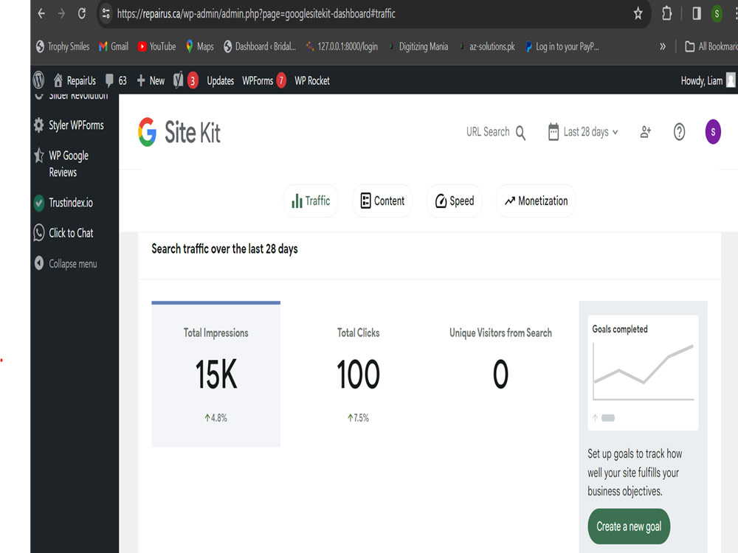The width and height of the screenshot is (738, 553).
Task: Open the Yoast SEO icon with 3 notifications
Action: pos(185,80)
